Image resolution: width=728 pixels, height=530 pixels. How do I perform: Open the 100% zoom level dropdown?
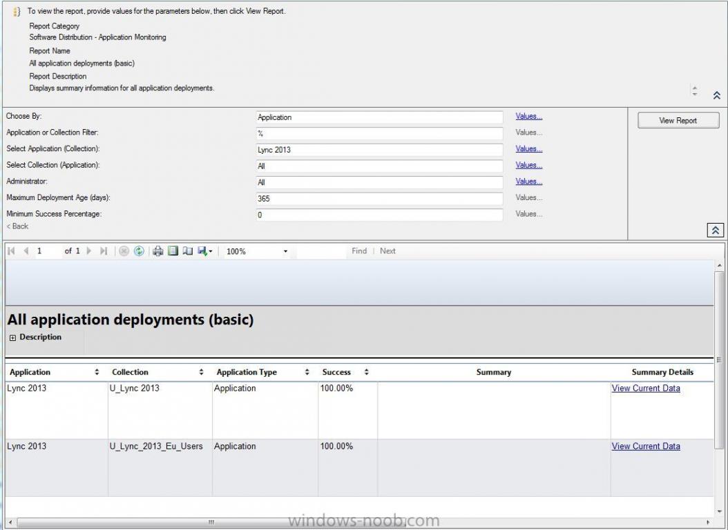[257, 251]
